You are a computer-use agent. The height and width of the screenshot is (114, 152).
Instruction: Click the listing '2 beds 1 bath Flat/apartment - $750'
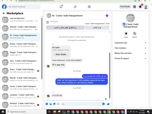coord(97,24)
